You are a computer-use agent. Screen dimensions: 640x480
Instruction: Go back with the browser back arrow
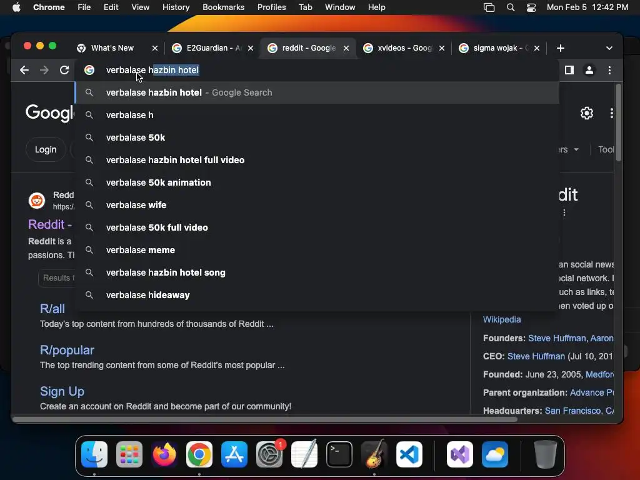[x=24, y=70]
